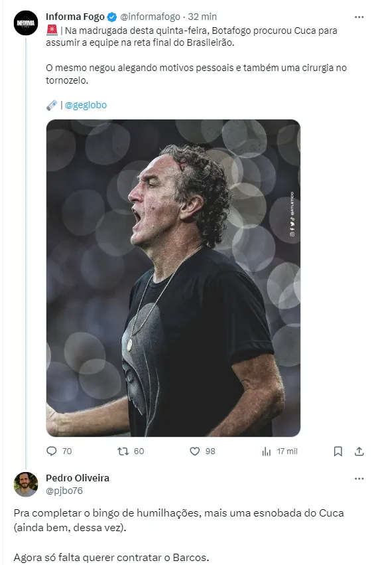Bookmark the tweet with the bookmark icon
374x565 pixels.
click(x=338, y=451)
